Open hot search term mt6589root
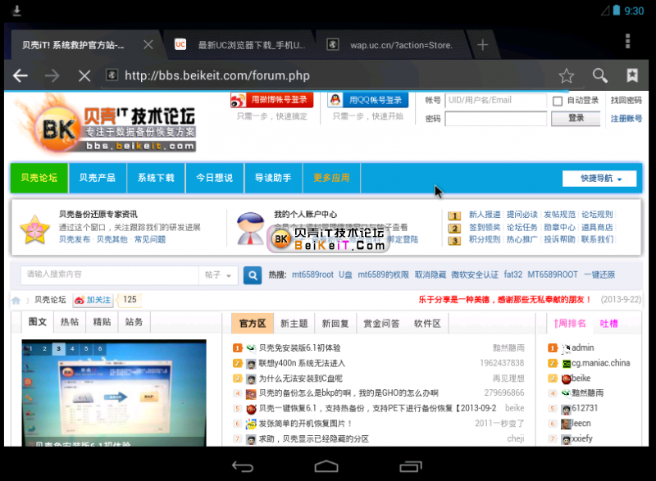This screenshot has width=656, height=481. (312, 275)
